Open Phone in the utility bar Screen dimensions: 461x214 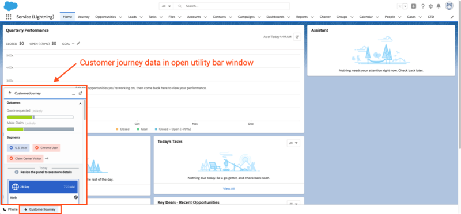pyautogui.click(x=10, y=209)
